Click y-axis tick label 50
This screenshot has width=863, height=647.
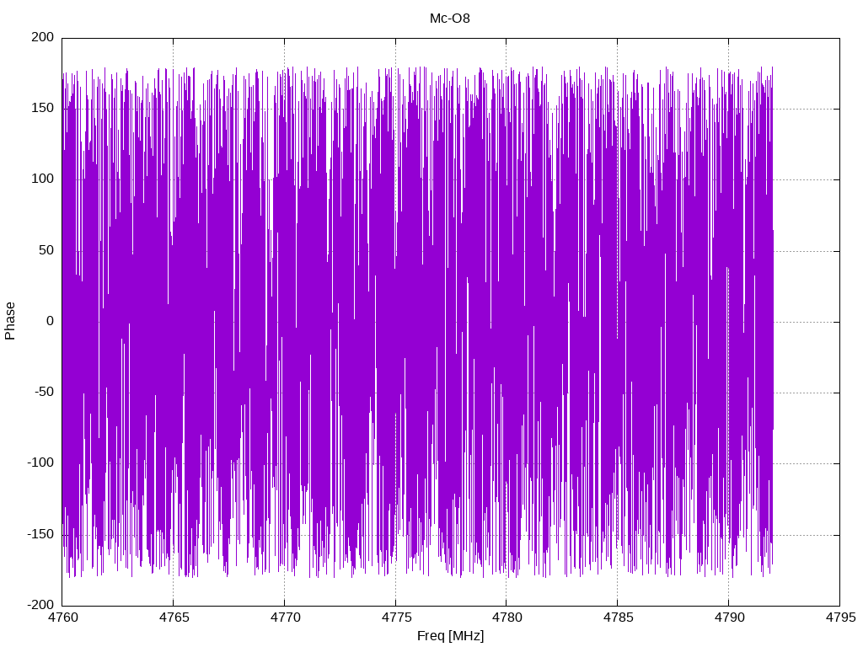(x=47, y=250)
